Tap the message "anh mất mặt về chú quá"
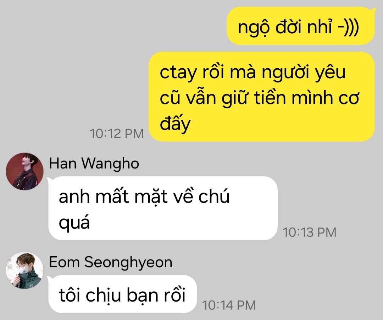The width and height of the screenshot is (383, 320). [x=163, y=208]
